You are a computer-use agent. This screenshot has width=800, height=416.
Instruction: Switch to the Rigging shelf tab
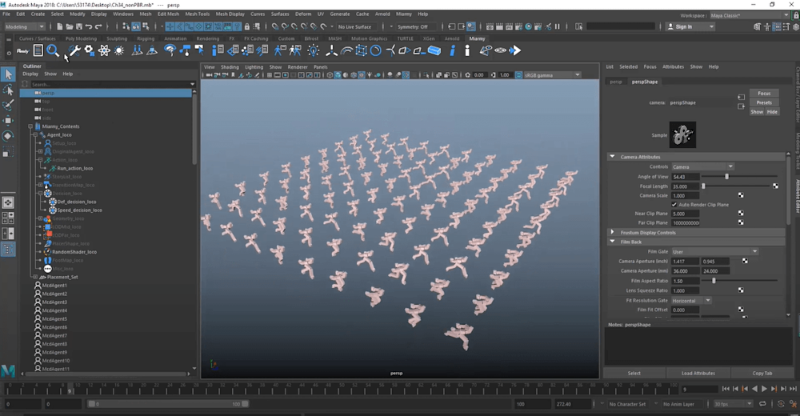pyautogui.click(x=146, y=38)
